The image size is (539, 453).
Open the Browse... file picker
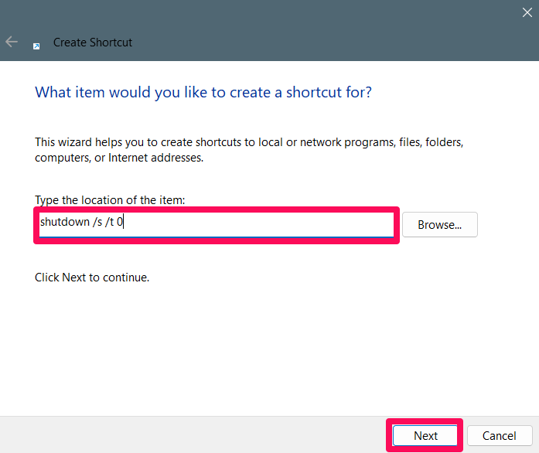[440, 225]
